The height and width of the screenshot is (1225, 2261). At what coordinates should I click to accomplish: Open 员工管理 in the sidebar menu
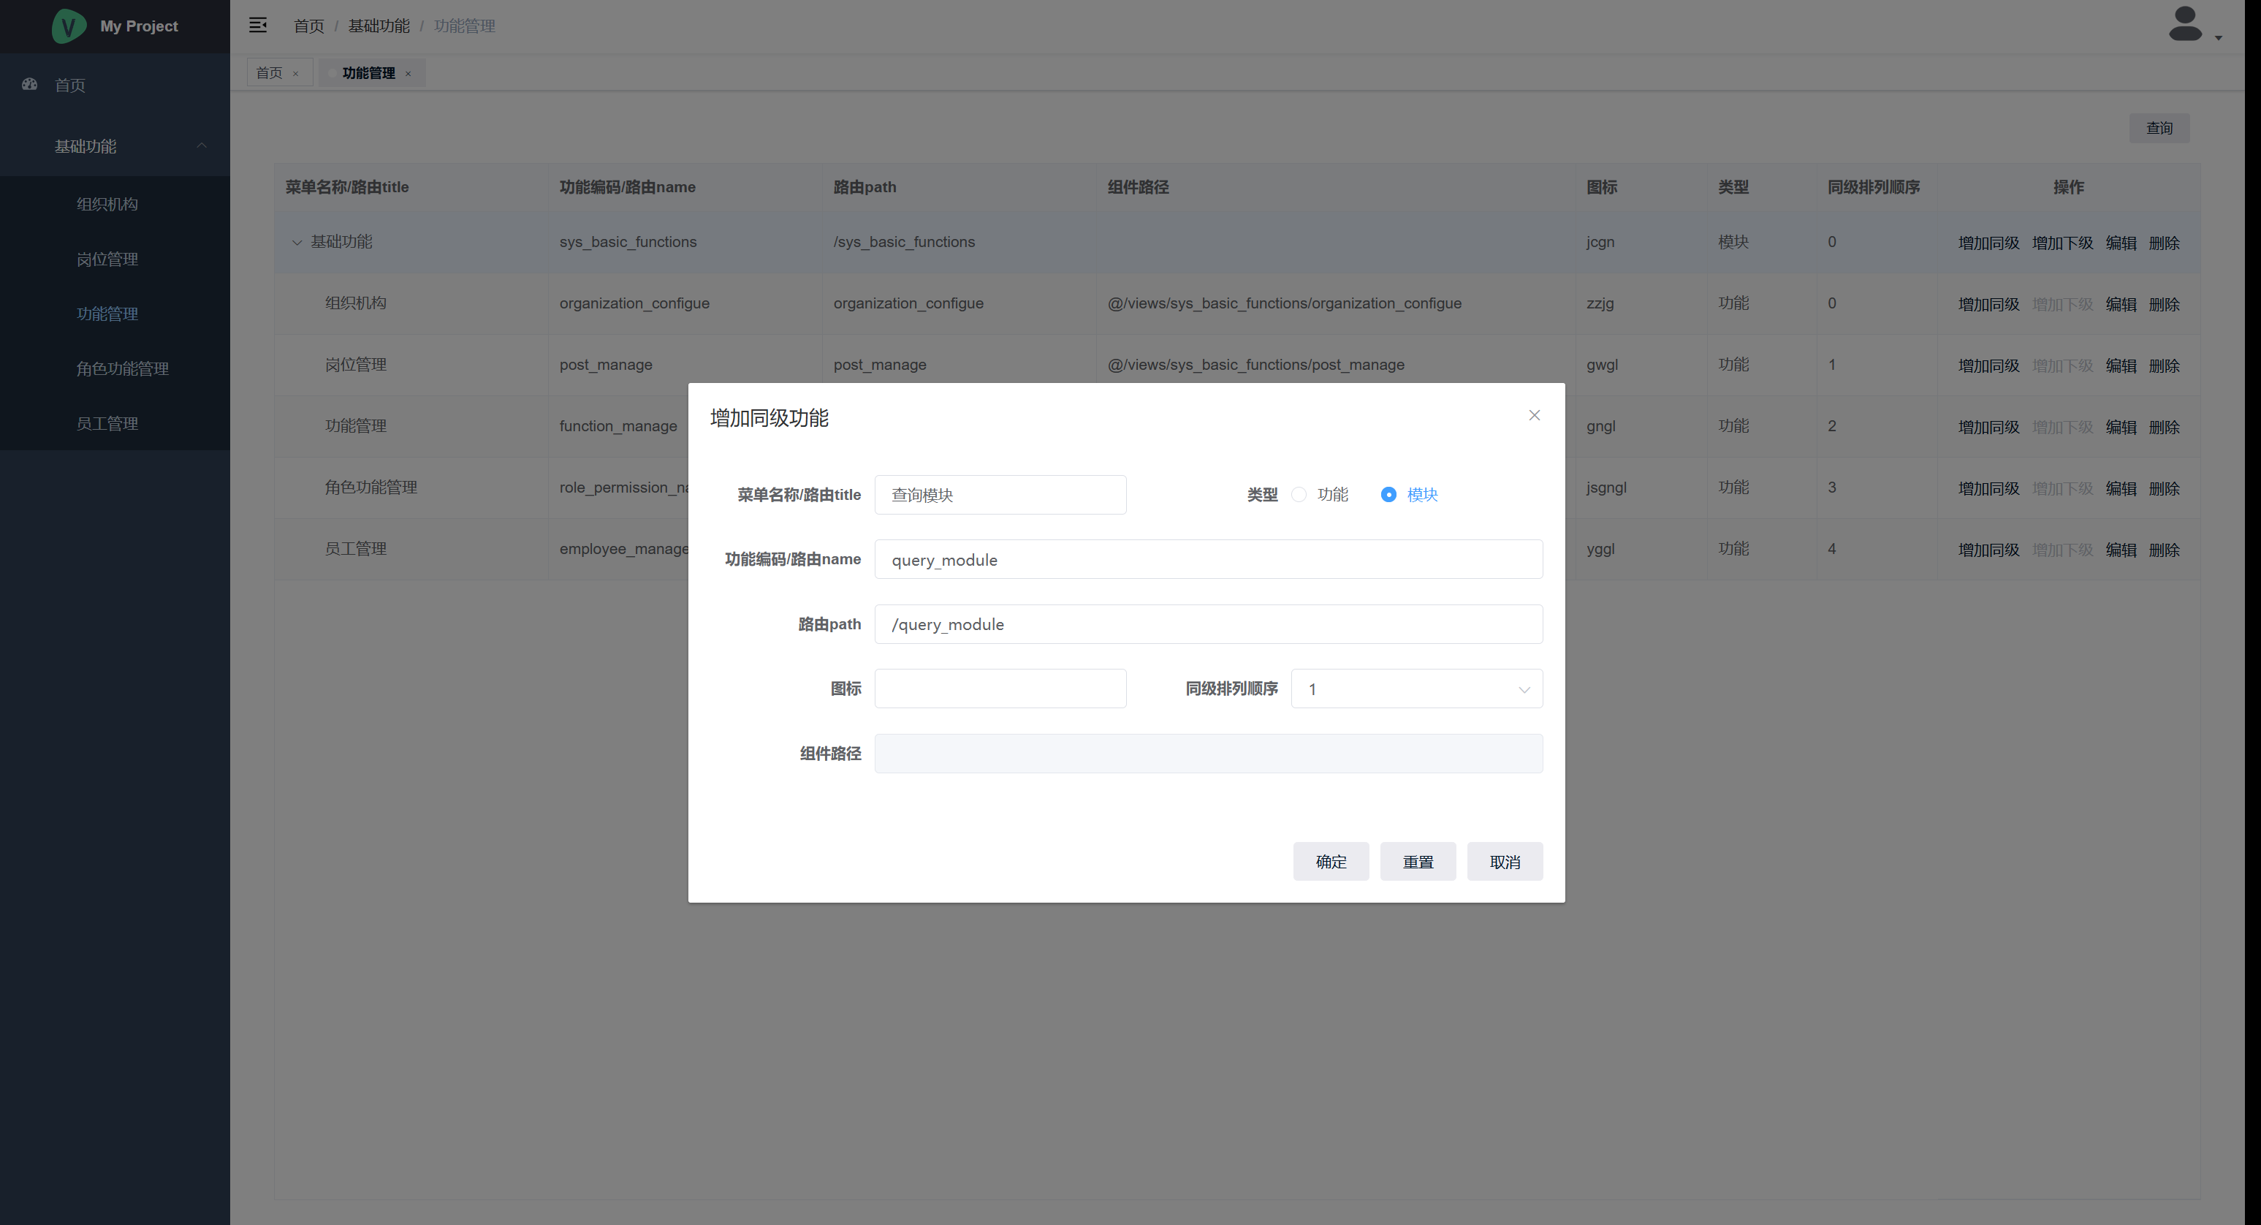click(x=107, y=423)
